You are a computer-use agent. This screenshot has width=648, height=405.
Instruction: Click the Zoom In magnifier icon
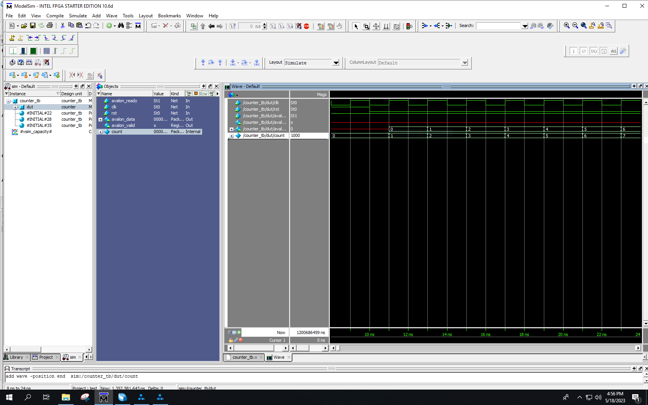click(x=567, y=26)
